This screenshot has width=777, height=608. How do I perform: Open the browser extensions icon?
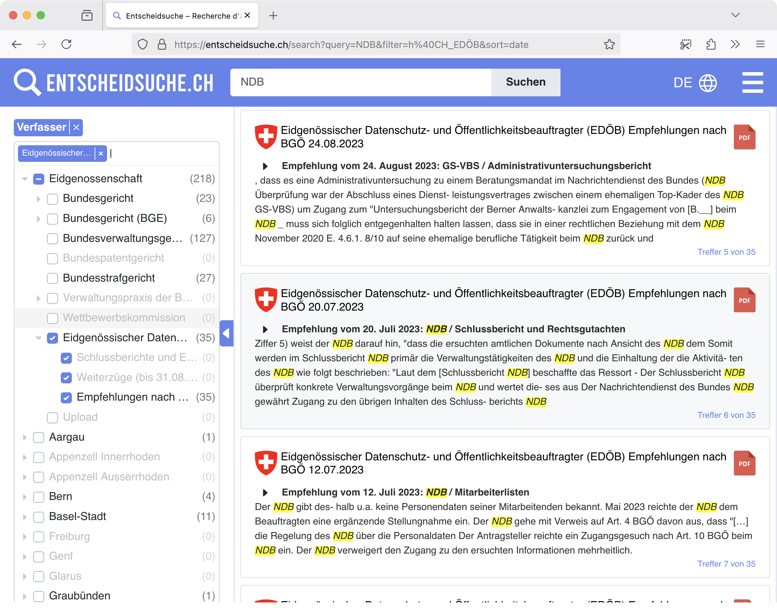coord(711,45)
